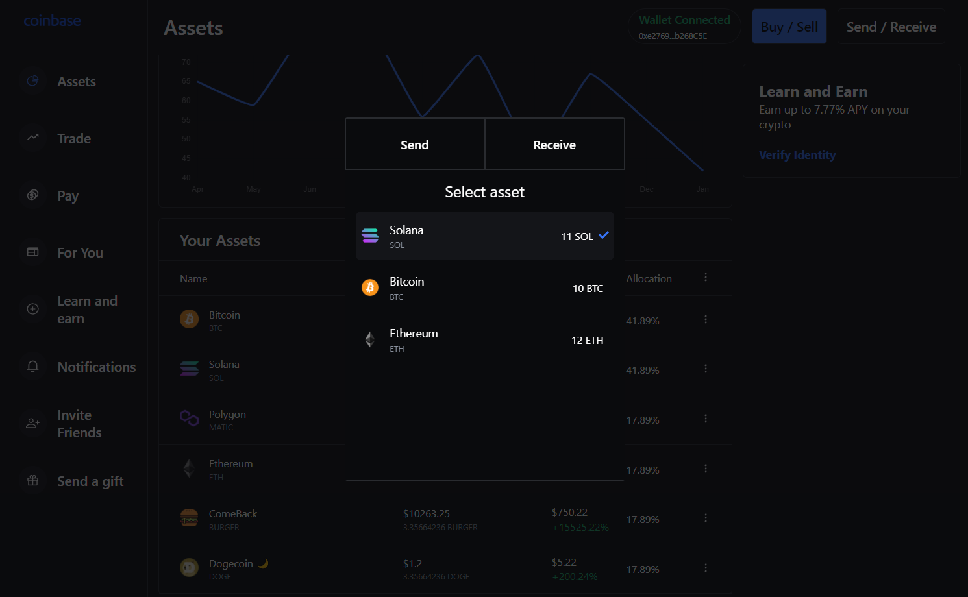
Task: Click the Solana icon in Your Assets table
Action: click(x=189, y=369)
